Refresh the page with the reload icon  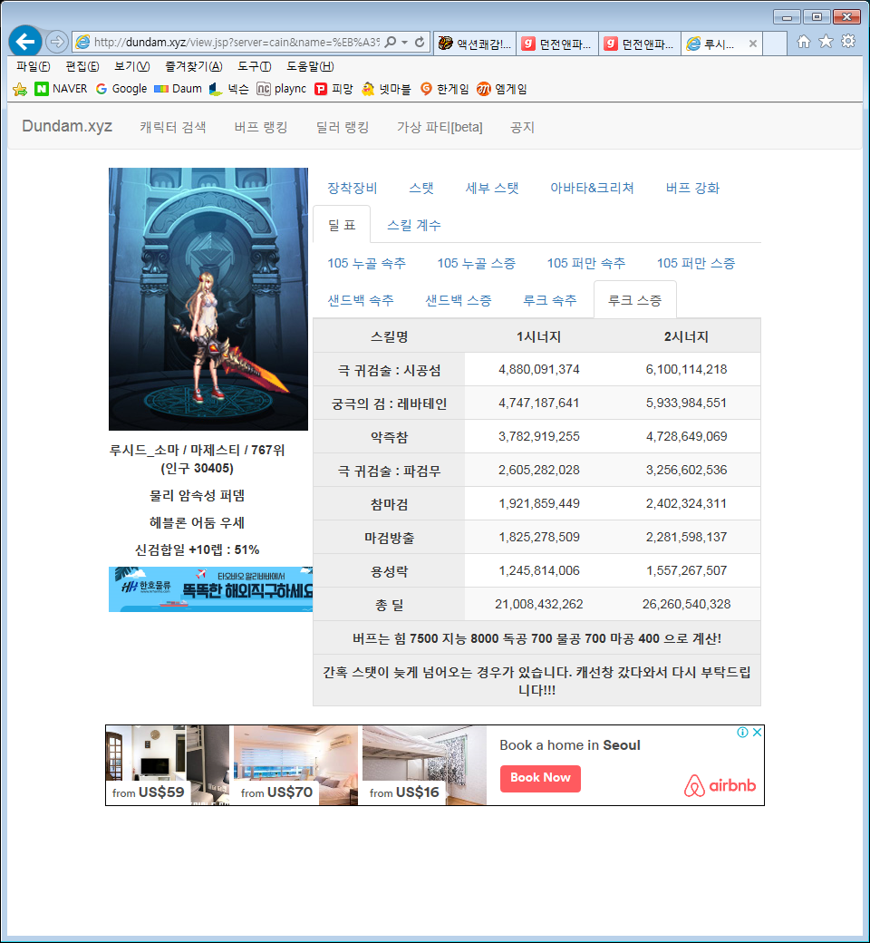[x=420, y=42]
